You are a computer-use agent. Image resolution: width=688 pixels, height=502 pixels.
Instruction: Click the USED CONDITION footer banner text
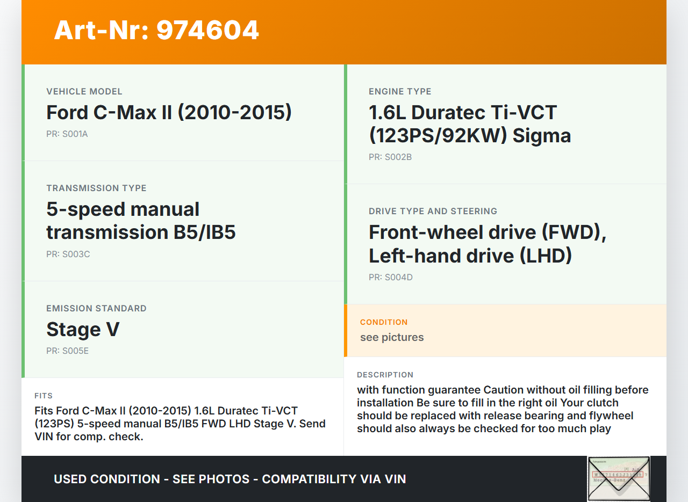pyautogui.click(x=230, y=479)
